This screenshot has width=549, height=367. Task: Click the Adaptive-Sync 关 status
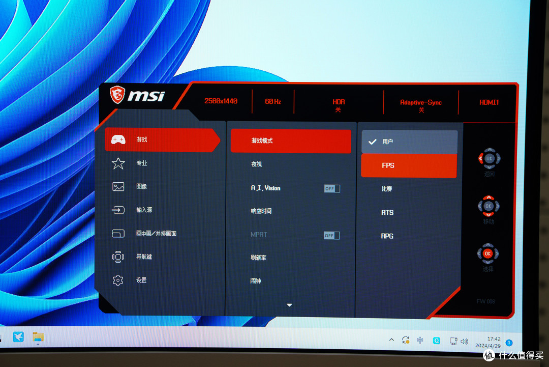tap(421, 106)
